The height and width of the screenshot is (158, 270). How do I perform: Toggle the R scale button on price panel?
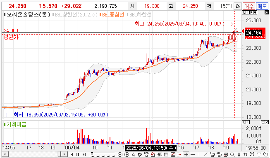coord(251,12)
